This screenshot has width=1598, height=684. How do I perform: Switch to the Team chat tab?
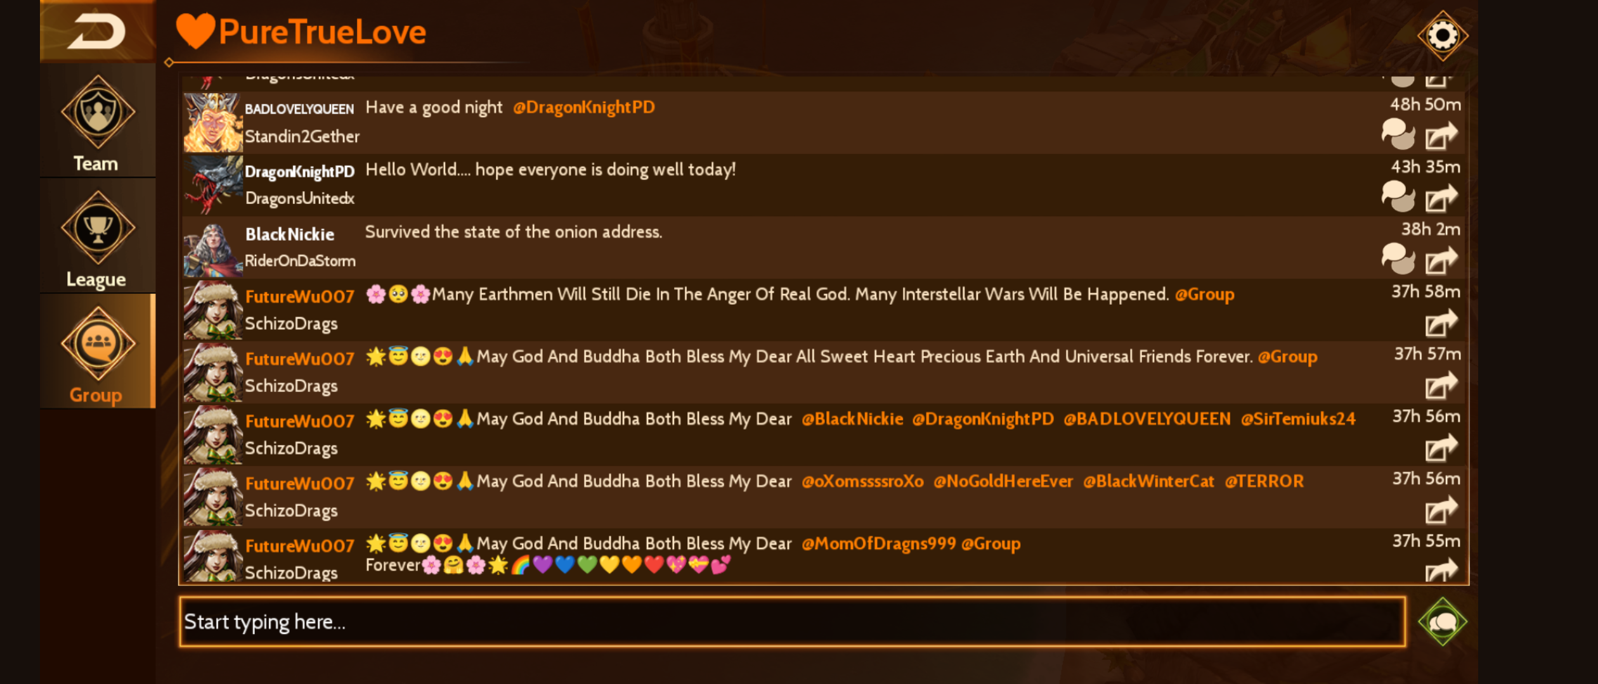98,120
